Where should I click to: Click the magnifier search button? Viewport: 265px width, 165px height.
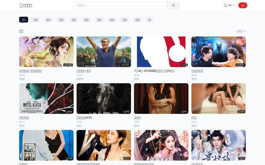[x=173, y=5]
